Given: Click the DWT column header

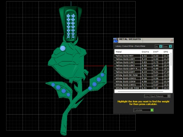Looking at the screenshot, I should click(156, 52).
